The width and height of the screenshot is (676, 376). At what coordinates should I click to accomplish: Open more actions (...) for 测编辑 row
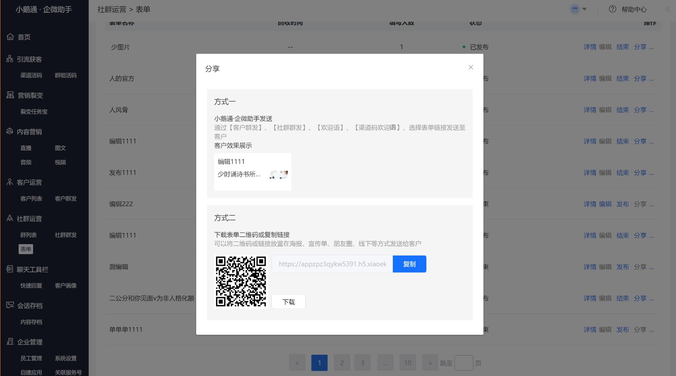(x=652, y=267)
